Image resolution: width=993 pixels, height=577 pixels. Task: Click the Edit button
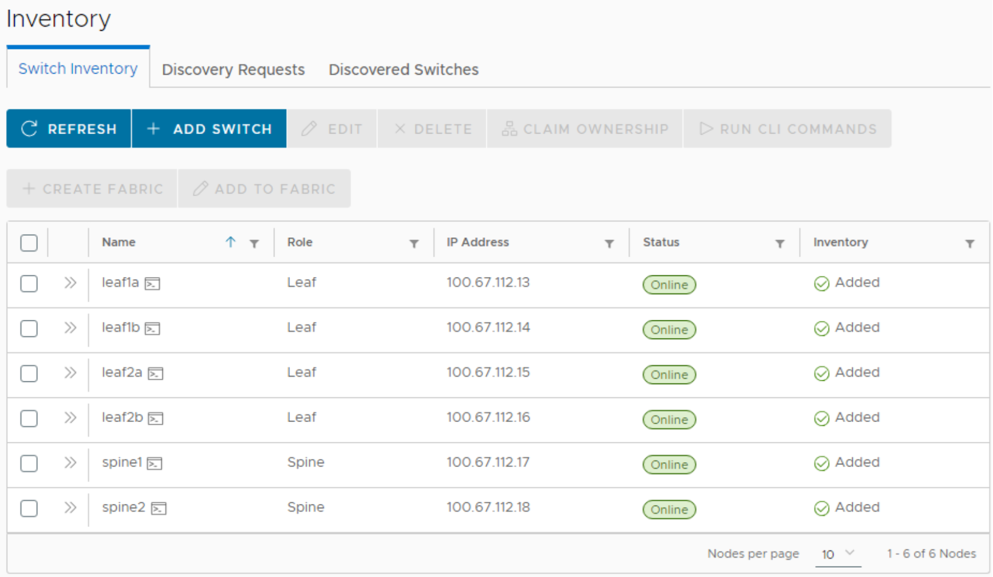pos(332,129)
